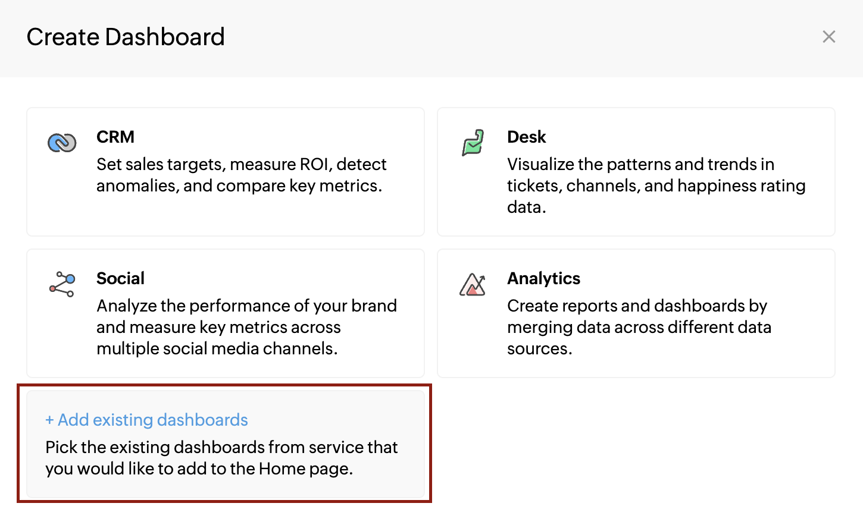Click the 'happiness rating data' text
The image size is (863, 522).
click(656, 196)
